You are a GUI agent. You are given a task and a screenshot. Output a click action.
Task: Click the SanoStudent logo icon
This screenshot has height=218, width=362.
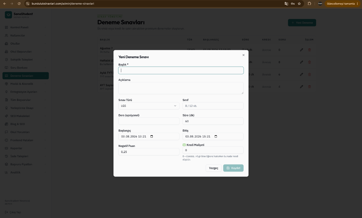coord(8,15)
